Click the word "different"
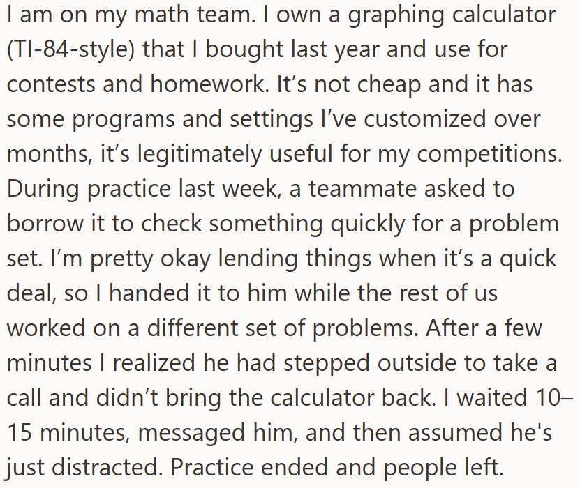This screenshot has height=488, width=580. tap(193, 327)
